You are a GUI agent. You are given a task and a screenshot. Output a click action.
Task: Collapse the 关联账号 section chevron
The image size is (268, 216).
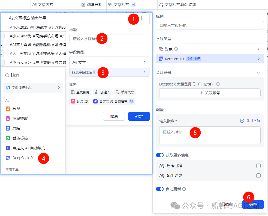click(258, 73)
